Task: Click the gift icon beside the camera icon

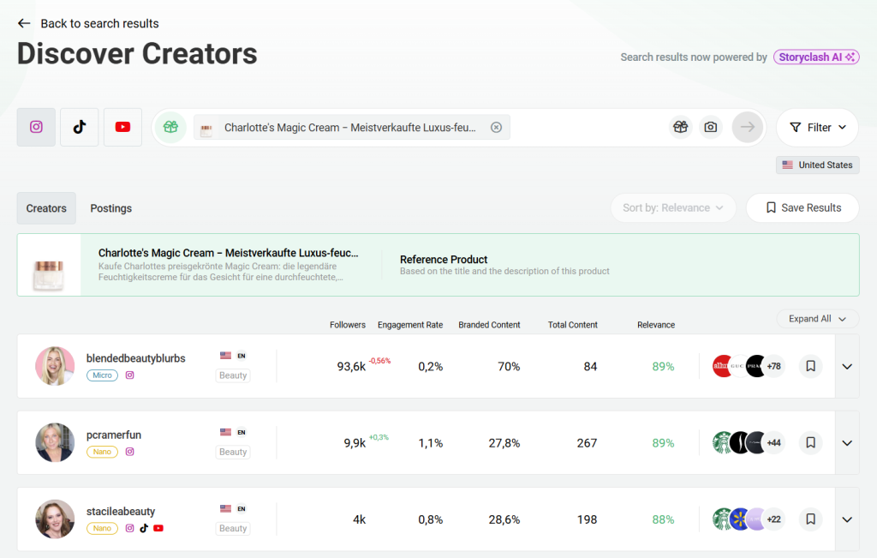Action: coord(680,127)
